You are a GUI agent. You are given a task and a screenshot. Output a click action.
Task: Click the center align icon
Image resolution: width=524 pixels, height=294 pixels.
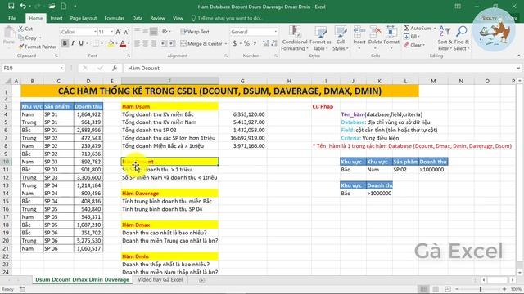(146, 43)
